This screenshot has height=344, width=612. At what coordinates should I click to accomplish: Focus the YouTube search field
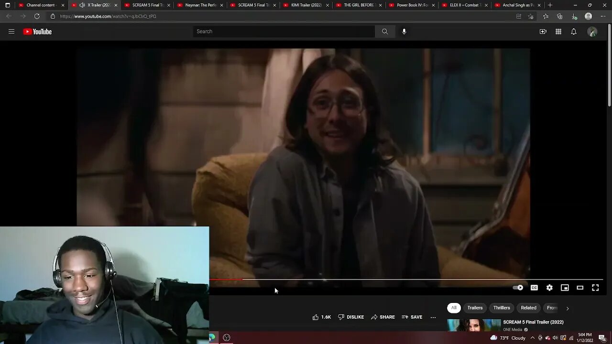pos(284,32)
